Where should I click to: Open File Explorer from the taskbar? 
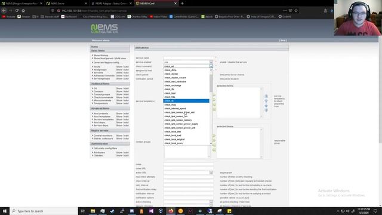point(93,211)
